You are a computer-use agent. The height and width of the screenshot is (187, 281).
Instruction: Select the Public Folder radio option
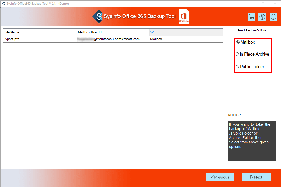[250, 67]
